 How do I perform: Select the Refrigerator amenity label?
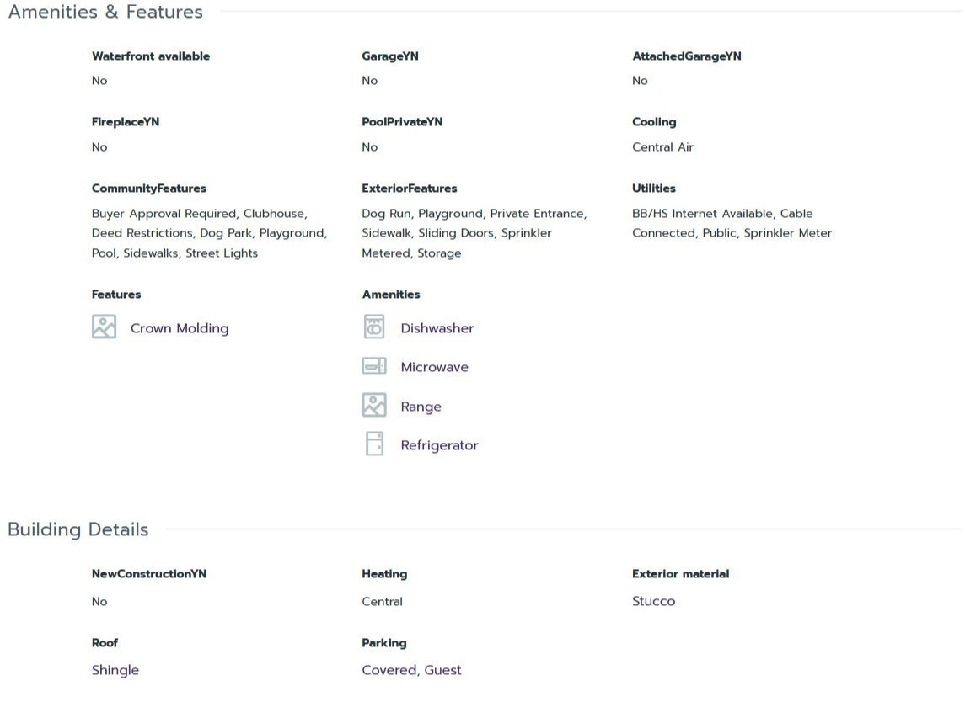click(439, 445)
